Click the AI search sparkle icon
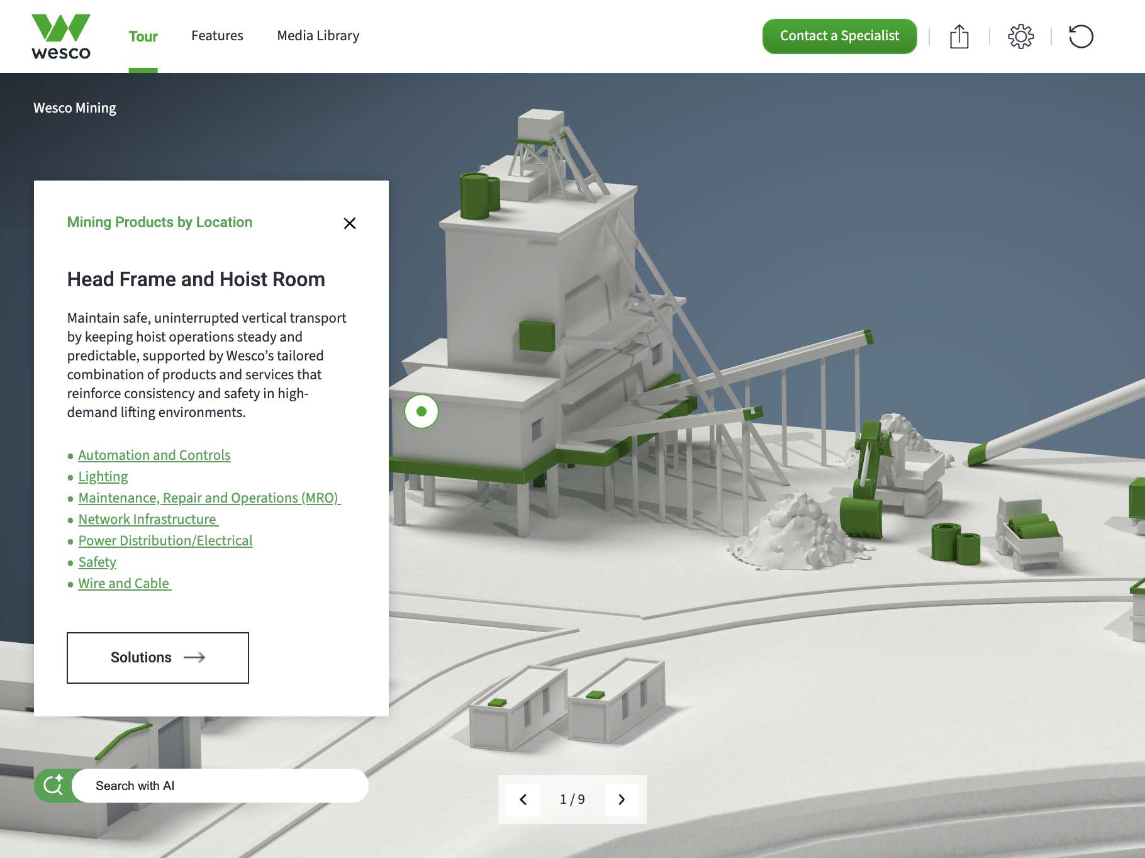 tap(53, 785)
